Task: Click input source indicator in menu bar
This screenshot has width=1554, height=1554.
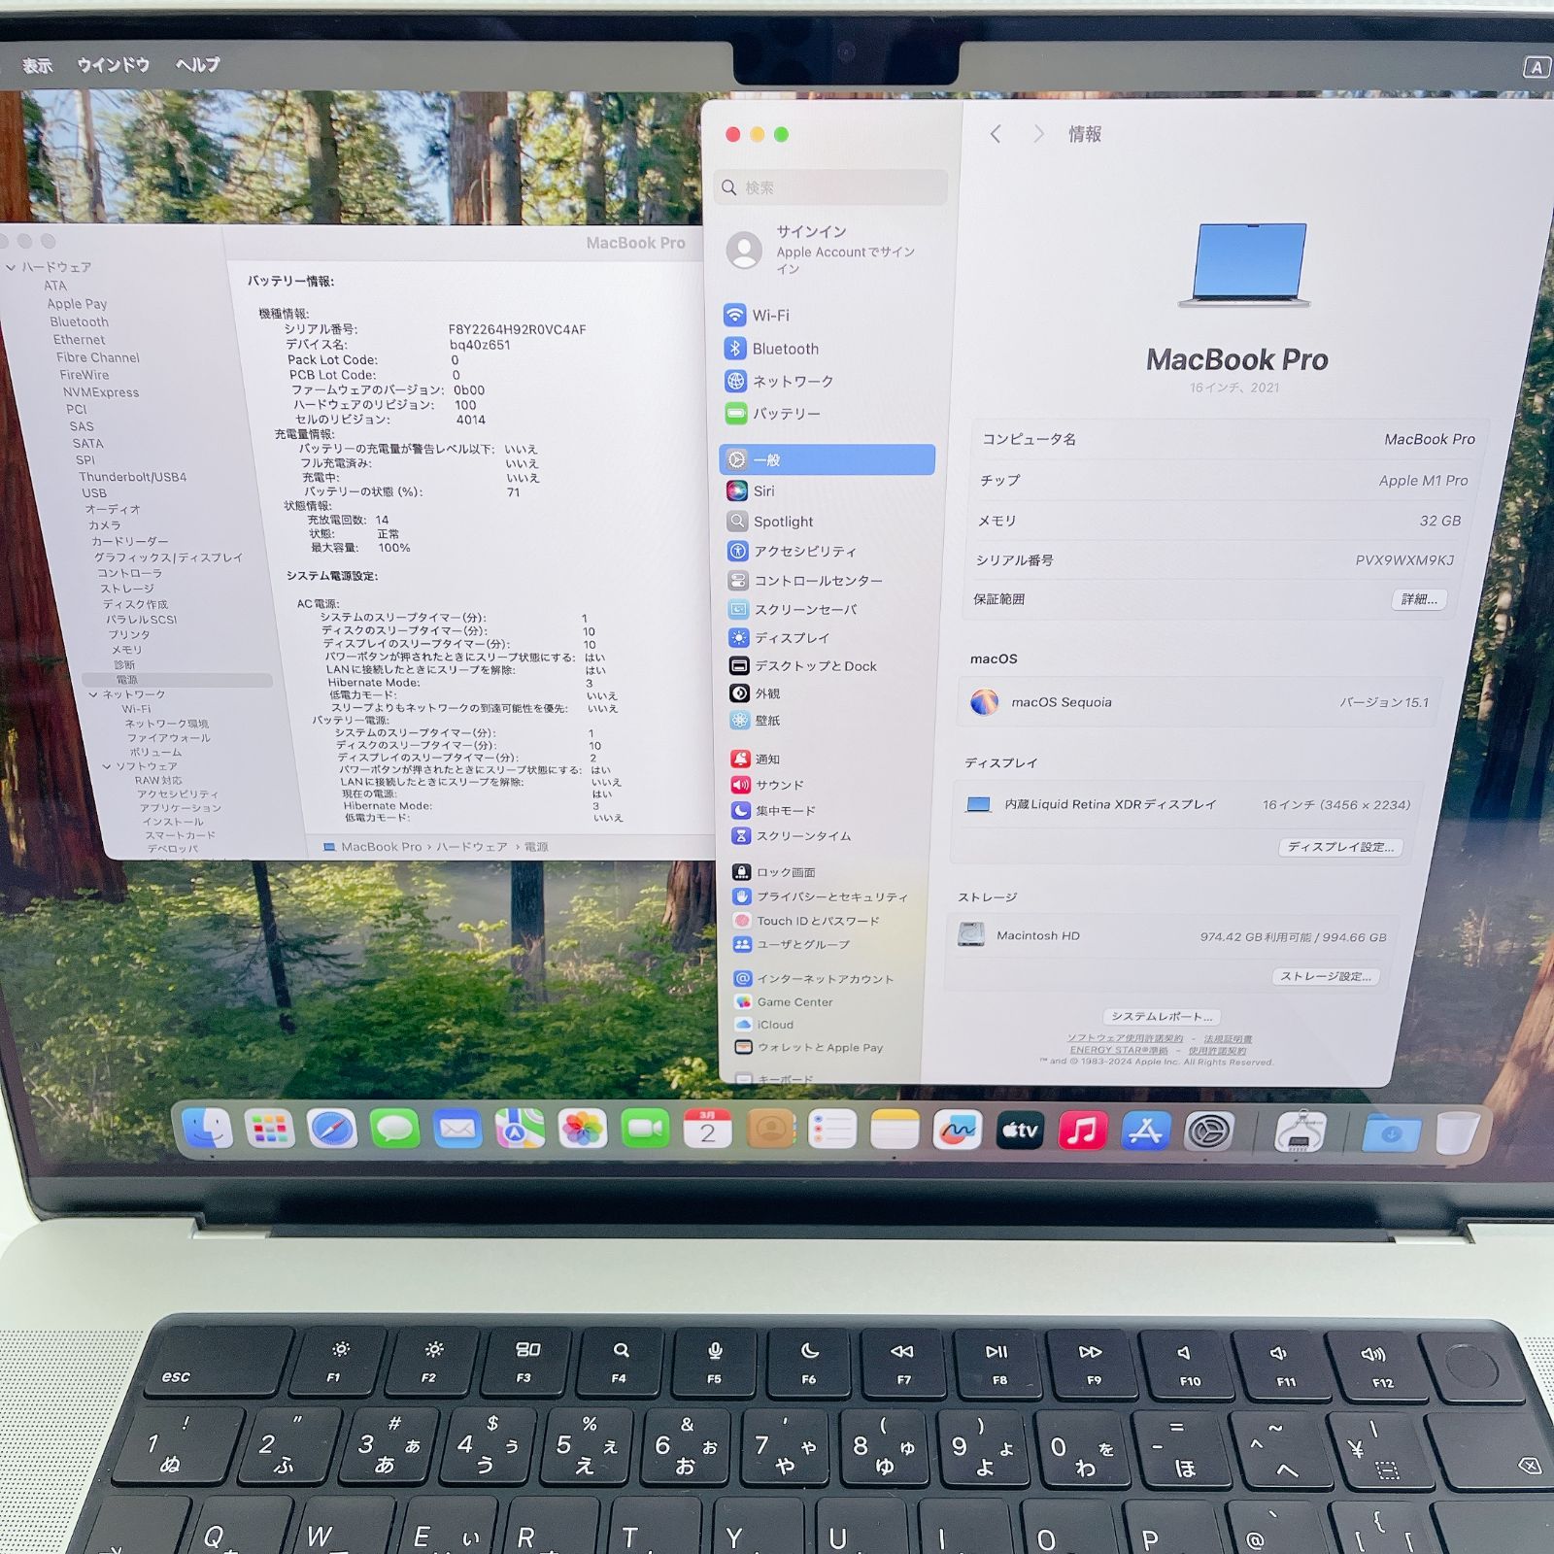Action: (x=1536, y=67)
